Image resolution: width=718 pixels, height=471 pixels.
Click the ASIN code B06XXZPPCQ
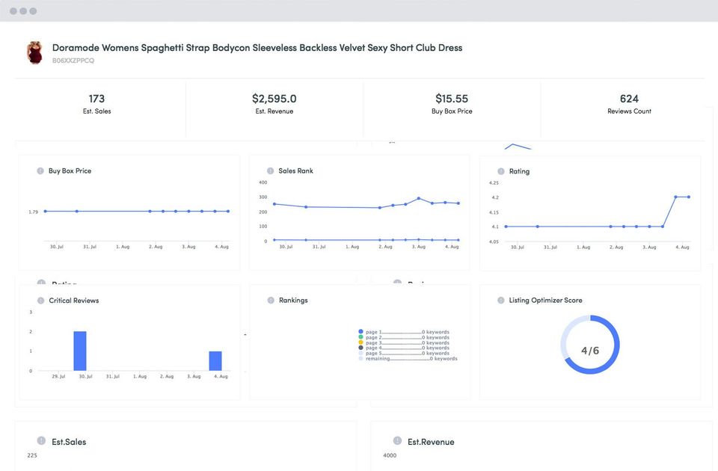click(x=73, y=61)
